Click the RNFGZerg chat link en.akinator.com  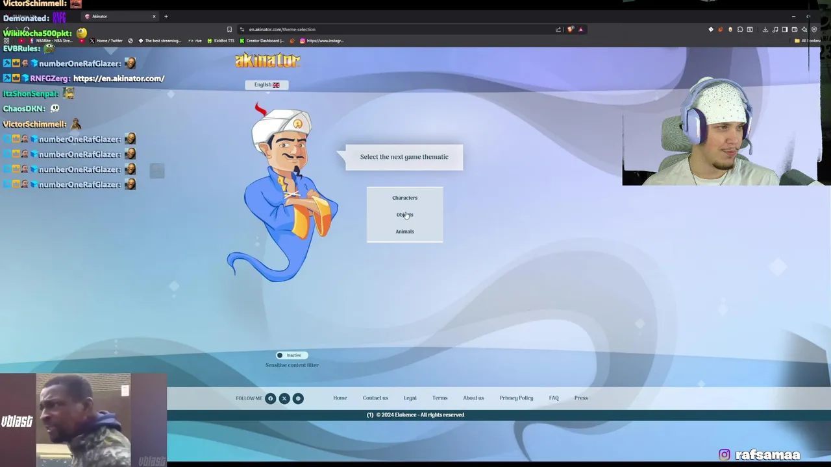(119, 78)
